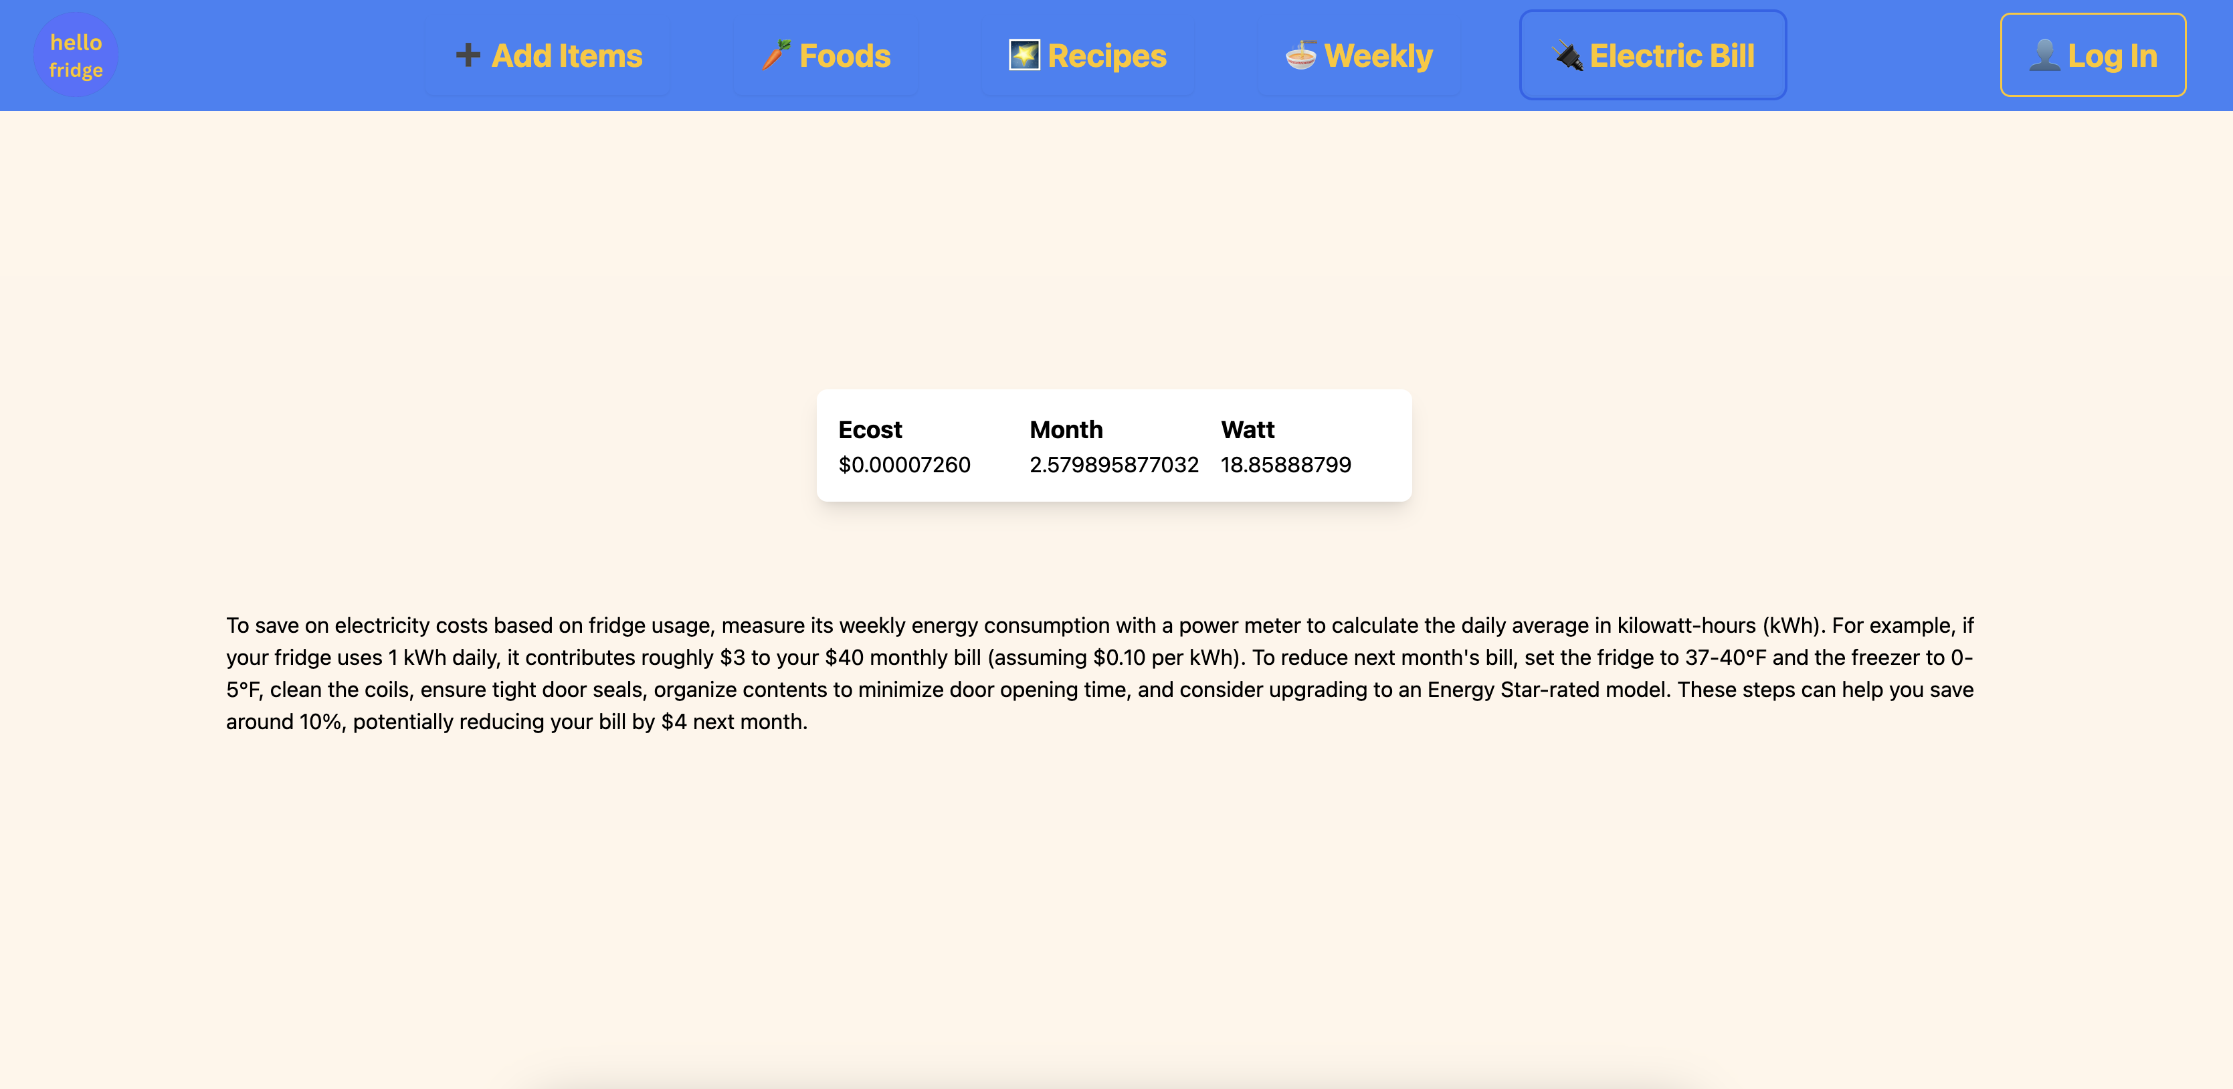Open the Add Items page
This screenshot has height=1089, width=2233.
(x=566, y=56)
